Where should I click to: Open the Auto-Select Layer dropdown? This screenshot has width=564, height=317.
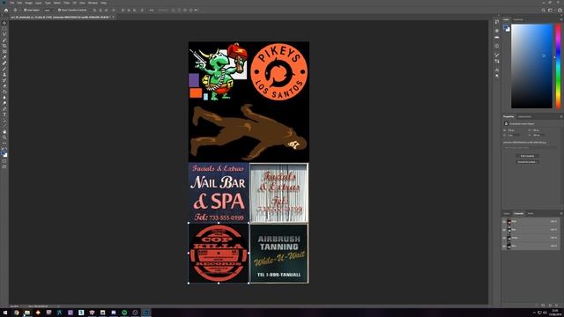click(48, 10)
